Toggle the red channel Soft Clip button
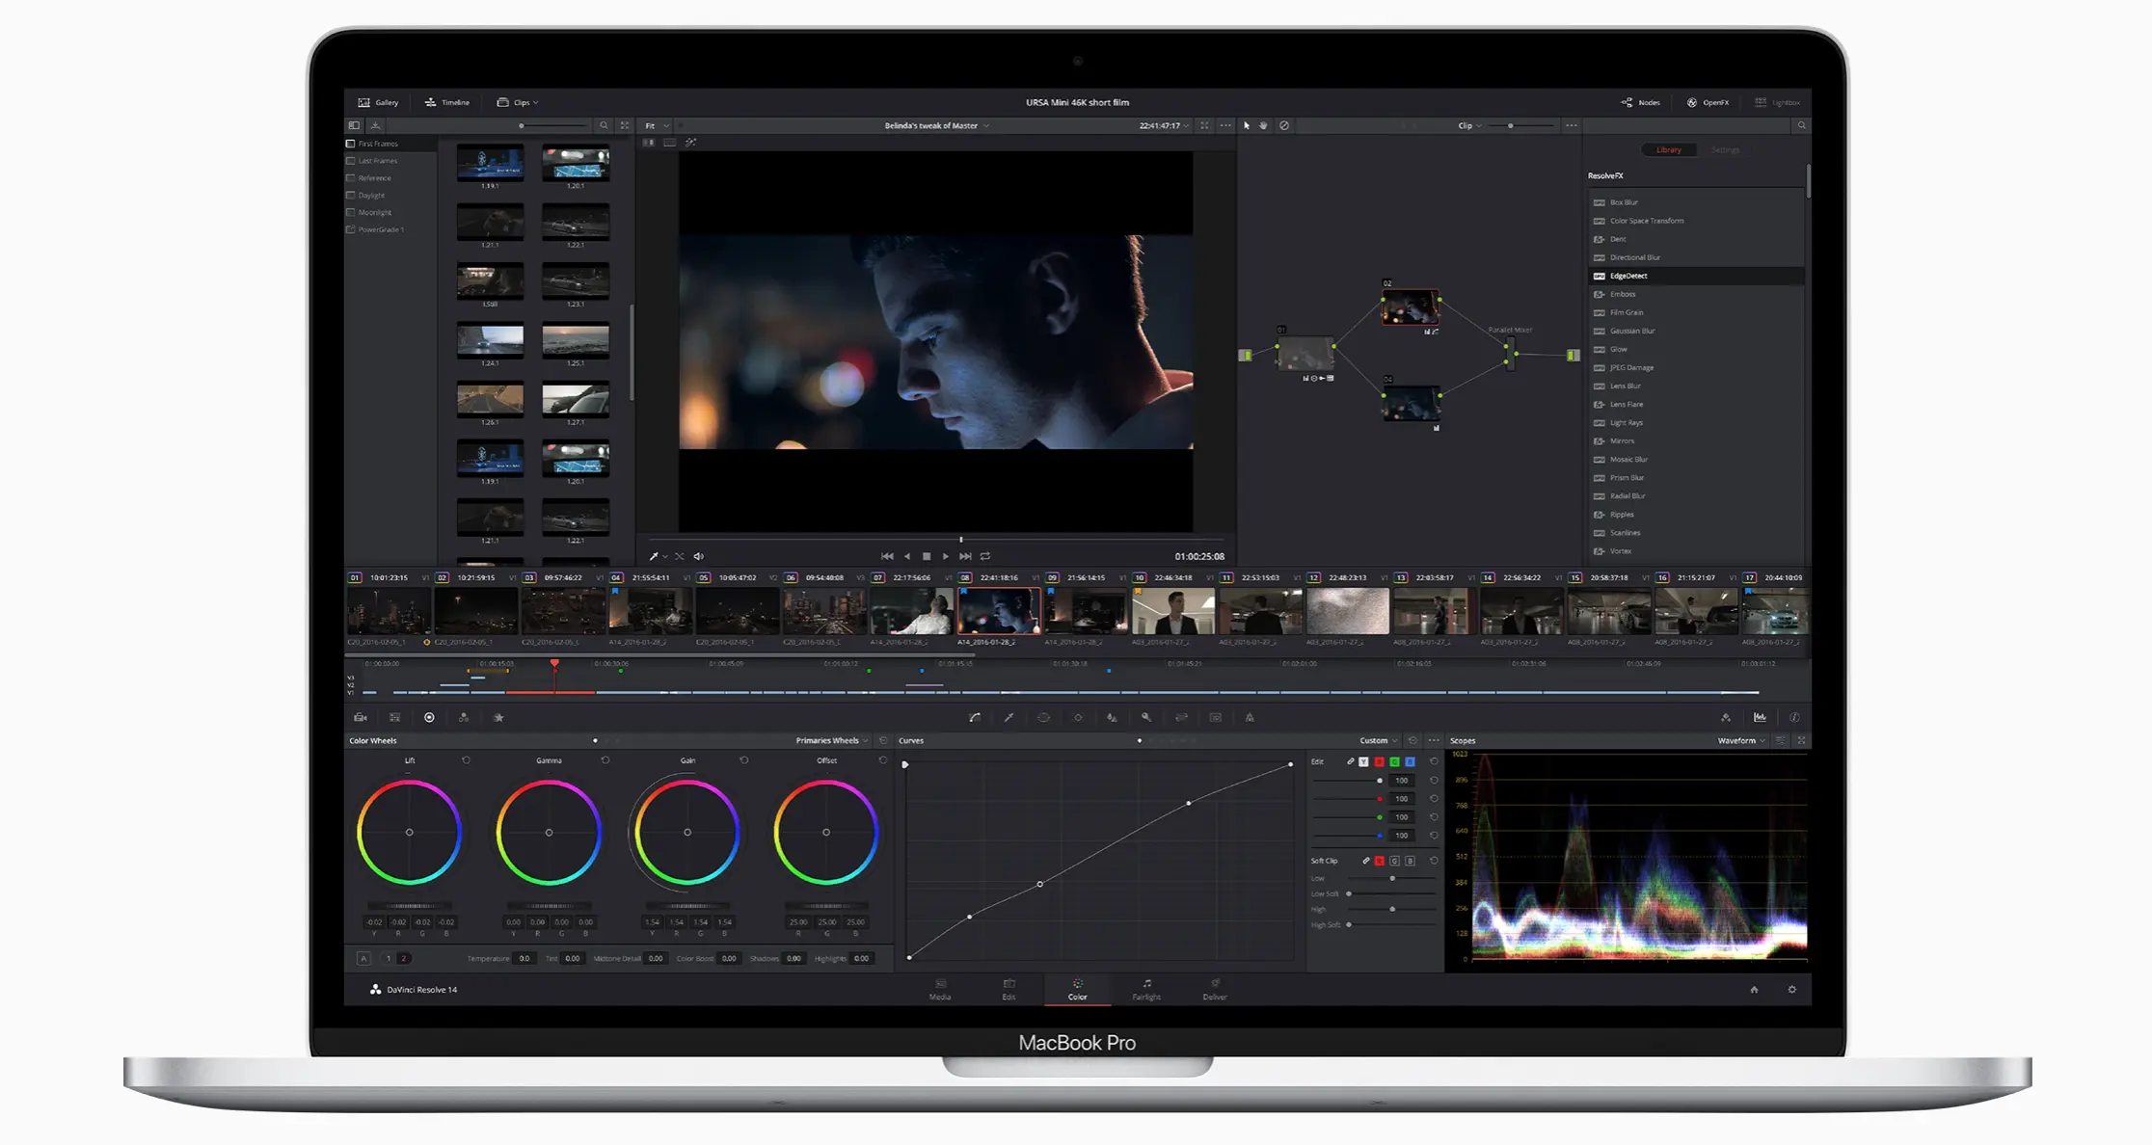This screenshot has height=1145, width=2152. pyautogui.click(x=1380, y=861)
